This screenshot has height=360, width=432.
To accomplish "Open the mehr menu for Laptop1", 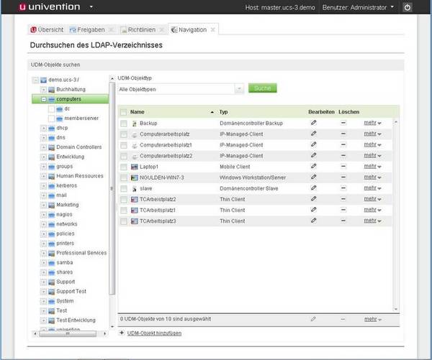I will click(x=372, y=166).
